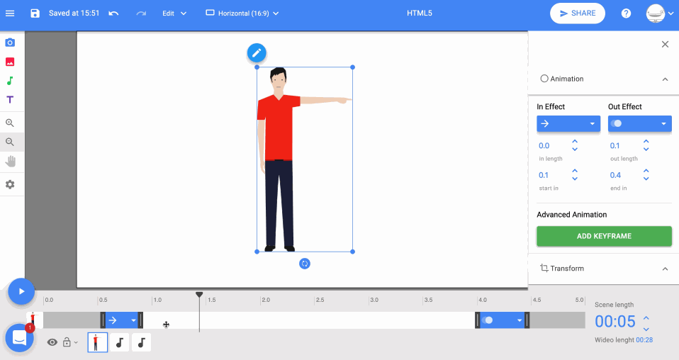Click the bottom-left selection handle
The height and width of the screenshot is (360, 679).
click(257, 252)
